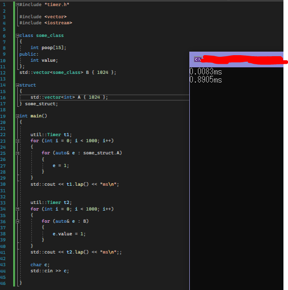The width and height of the screenshot is (288, 290).
Task: Click the some_struct variable name on line 17
Action: pyautogui.click(x=42, y=104)
